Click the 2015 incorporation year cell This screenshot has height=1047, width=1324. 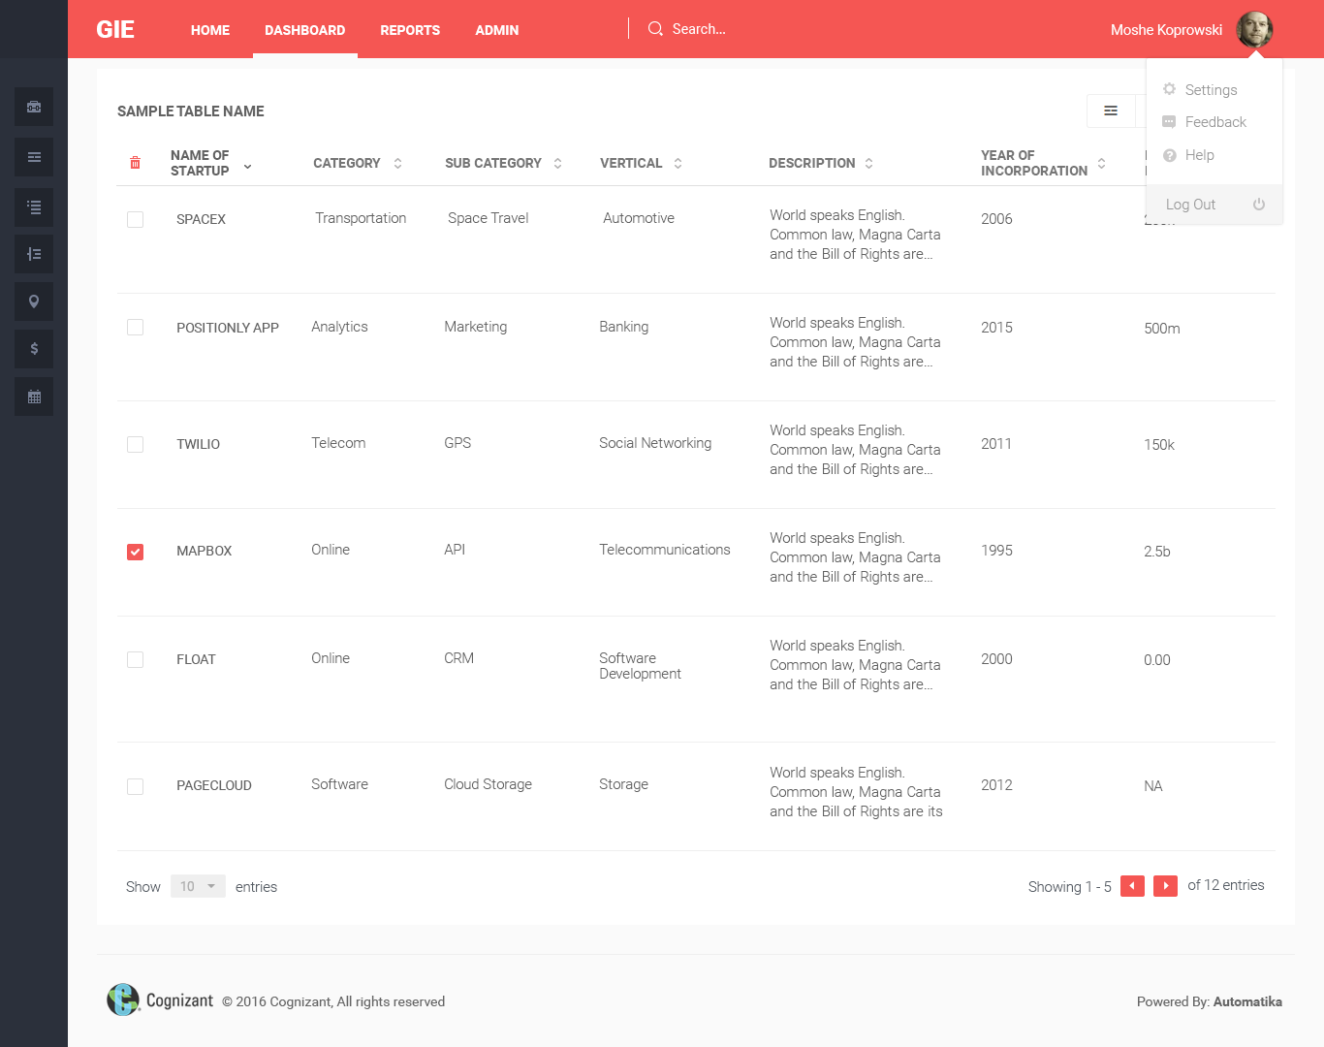click(x=996, y=328)
